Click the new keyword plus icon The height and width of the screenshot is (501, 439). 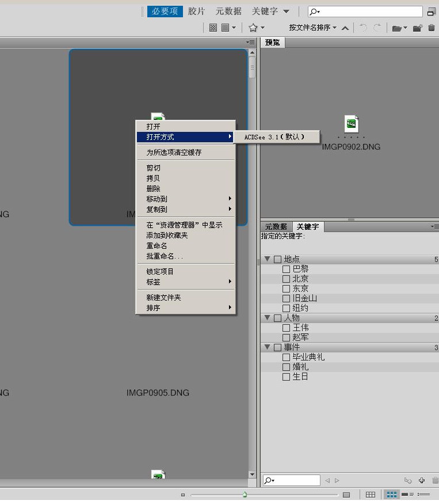point(422,480)
